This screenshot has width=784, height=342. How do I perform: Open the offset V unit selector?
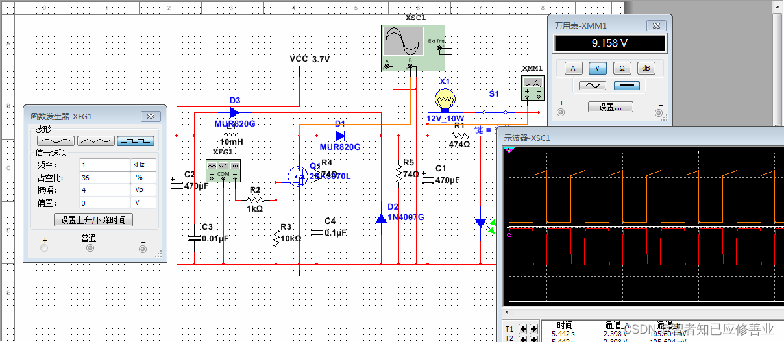pos(143,203)
